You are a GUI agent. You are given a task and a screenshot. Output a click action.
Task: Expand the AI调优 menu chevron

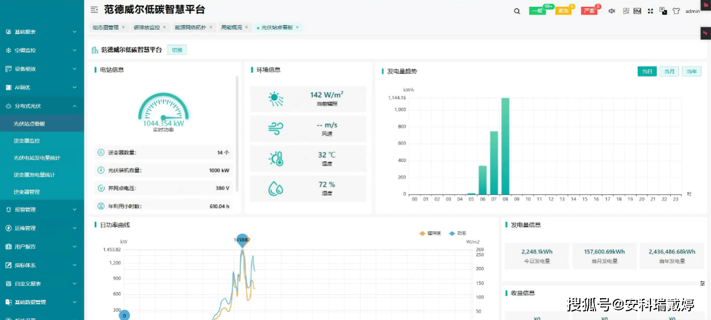tap(75, 87)
